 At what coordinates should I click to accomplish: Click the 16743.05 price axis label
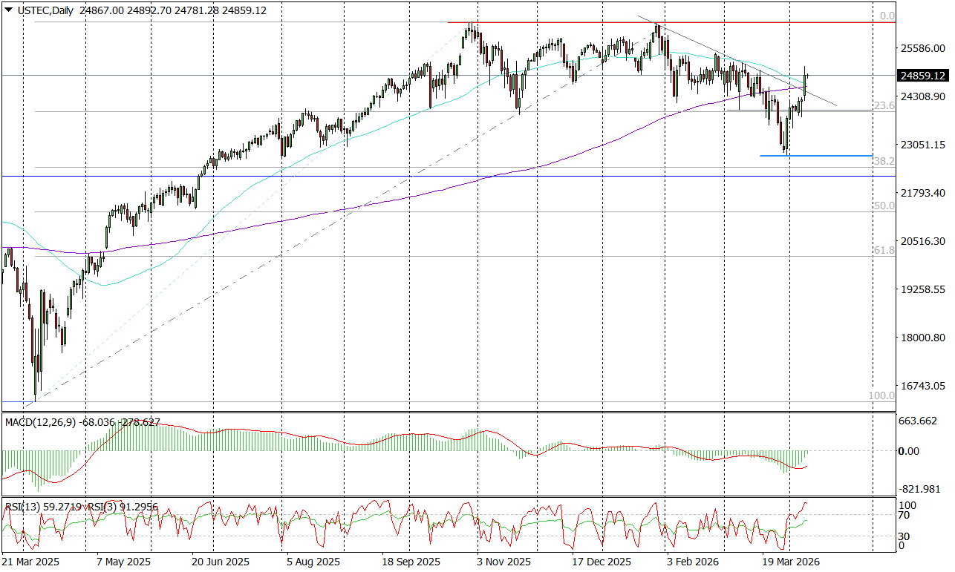(922, 386)
